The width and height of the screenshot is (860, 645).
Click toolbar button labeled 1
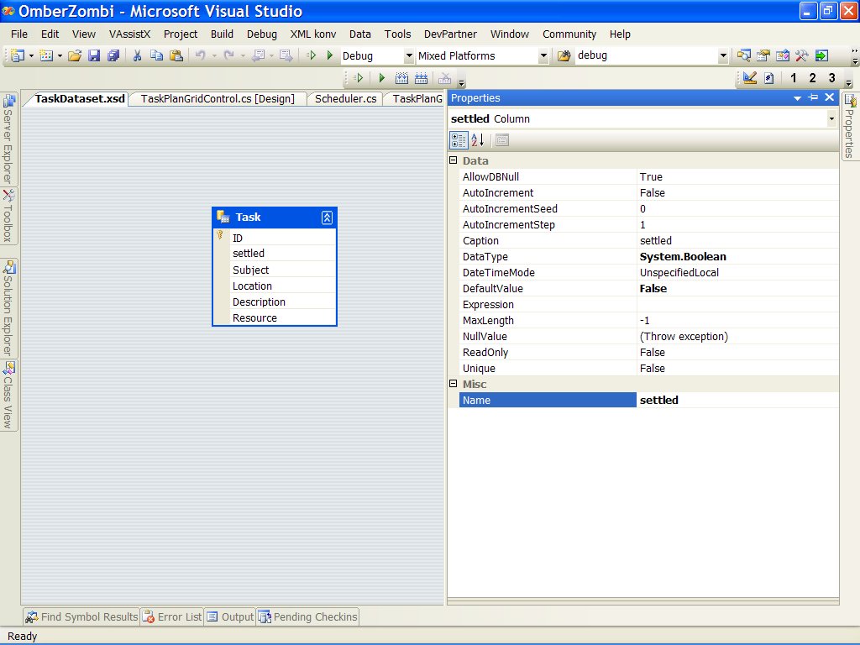click(793, 78)
